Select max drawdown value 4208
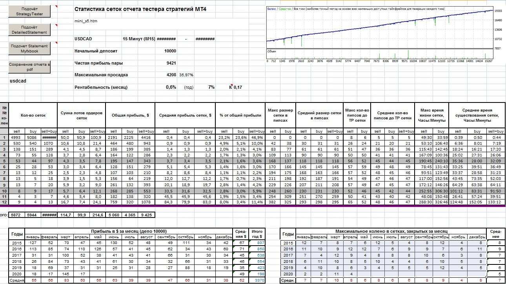 (x=171, y=75)
